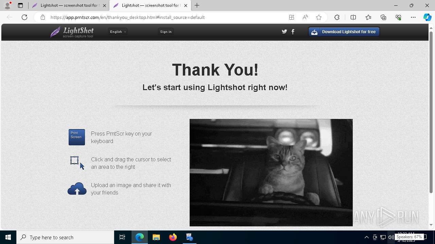Show hidden system tray icons
This screenshot has height=244, width=435.
[367, 237]
